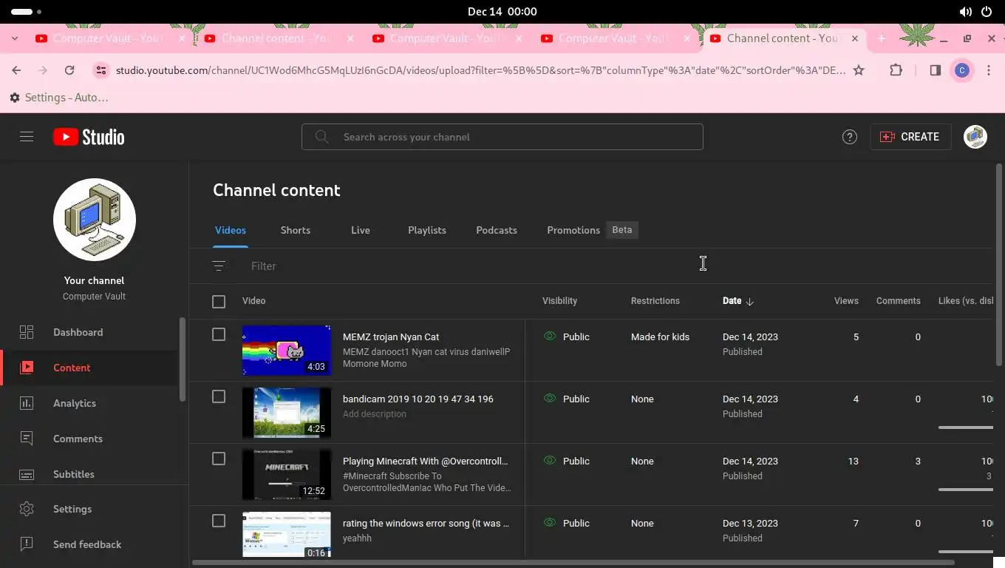The width and height of the screenshot is (1005, 568).
Task: Click the Search across your channel field
Action: click(502, 137)
